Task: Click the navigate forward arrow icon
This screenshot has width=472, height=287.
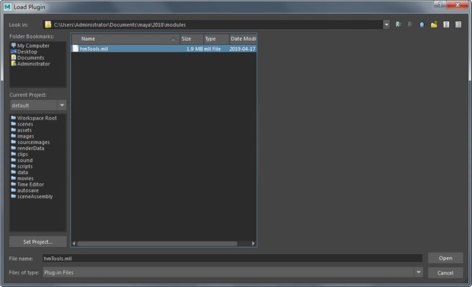Action: point(410,24)
